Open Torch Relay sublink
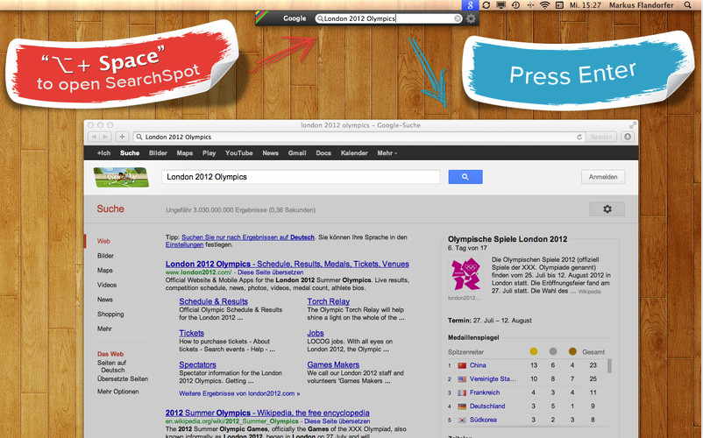Image resolution: width=703 pixels, height=438 pixels. (x=328, y=301)
